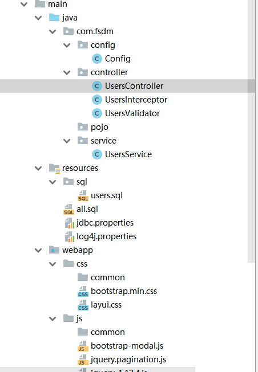
Task: Click the Config class icon
Action: pyautogui.click(x=97, y=59)
